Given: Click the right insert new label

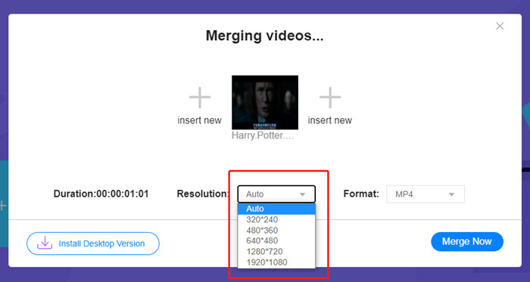Looking at the screenshot, I should pos(330,120).
